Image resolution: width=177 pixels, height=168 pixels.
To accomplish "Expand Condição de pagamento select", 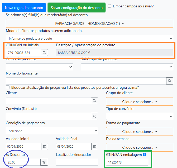I will tap(52, 131).
